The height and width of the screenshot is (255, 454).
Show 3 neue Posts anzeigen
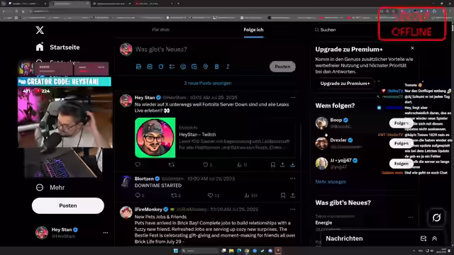[x=208, y=84]
